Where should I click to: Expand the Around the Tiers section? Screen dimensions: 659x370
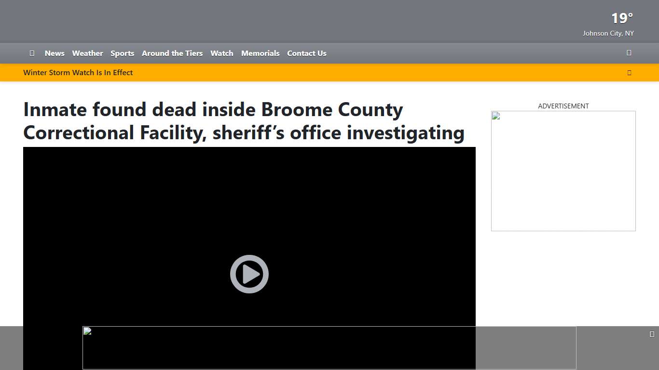[x=172, y=53]
